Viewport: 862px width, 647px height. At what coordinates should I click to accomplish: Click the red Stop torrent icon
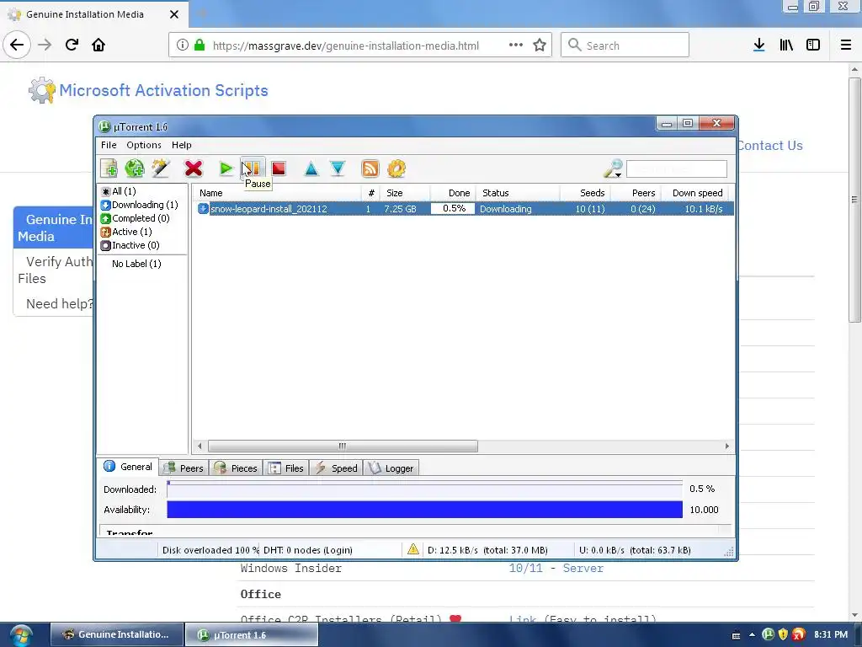click(x=279, y=168)
